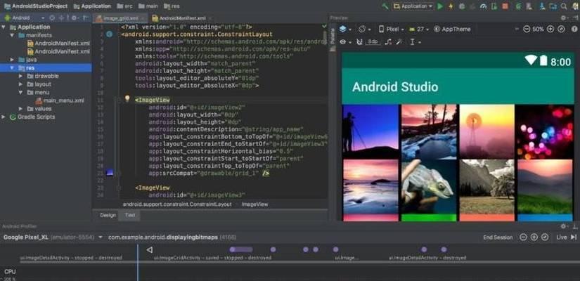Click the infer constraints magic wand icon
Screen dimensions: 580x281
pos(399,41)
